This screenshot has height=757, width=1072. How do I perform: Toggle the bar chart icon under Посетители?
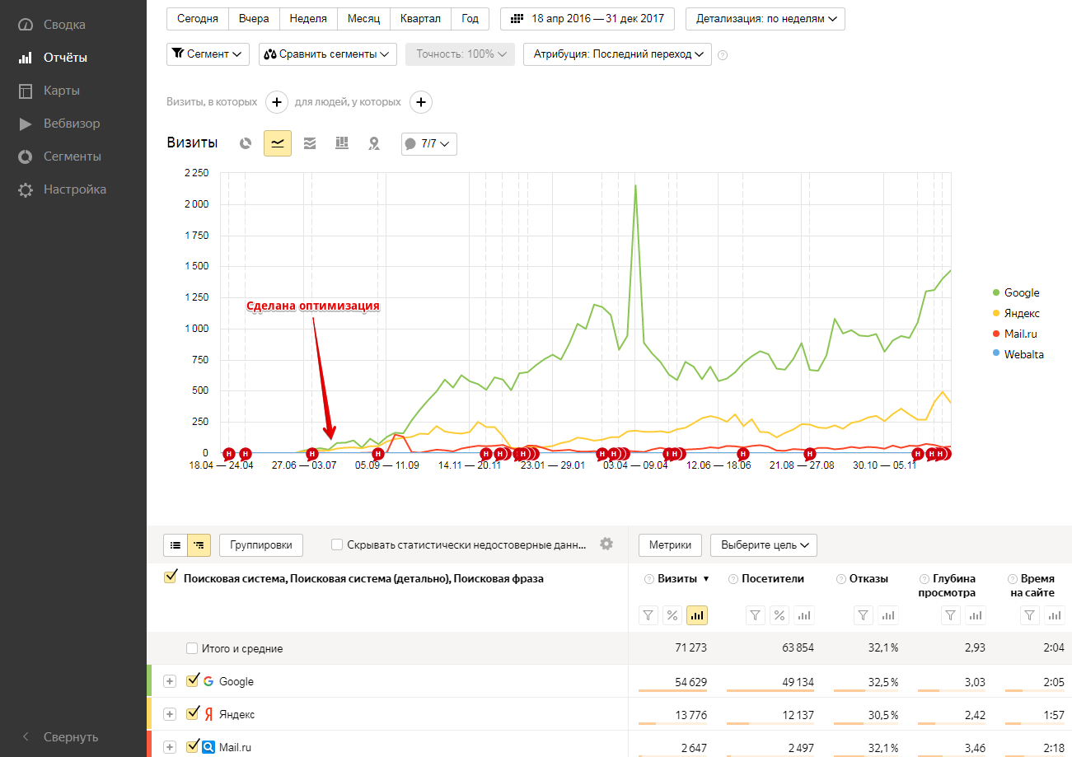tap(803, 614)
